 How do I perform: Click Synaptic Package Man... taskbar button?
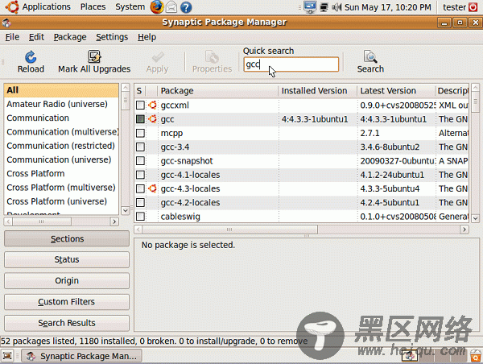pos(81,356)
